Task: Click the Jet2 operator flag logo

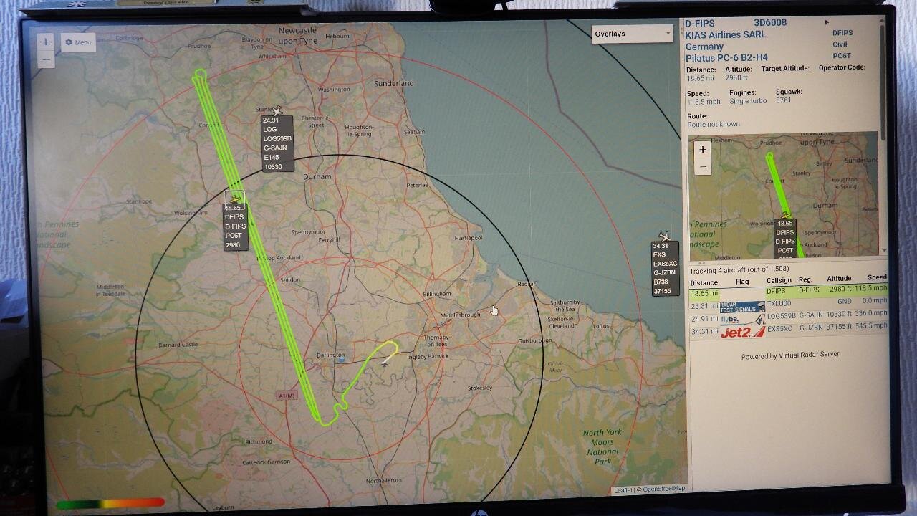Action: (x=742, y=332)
